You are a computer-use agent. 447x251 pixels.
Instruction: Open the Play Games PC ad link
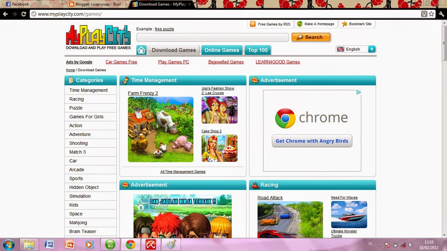coord(174,62)
